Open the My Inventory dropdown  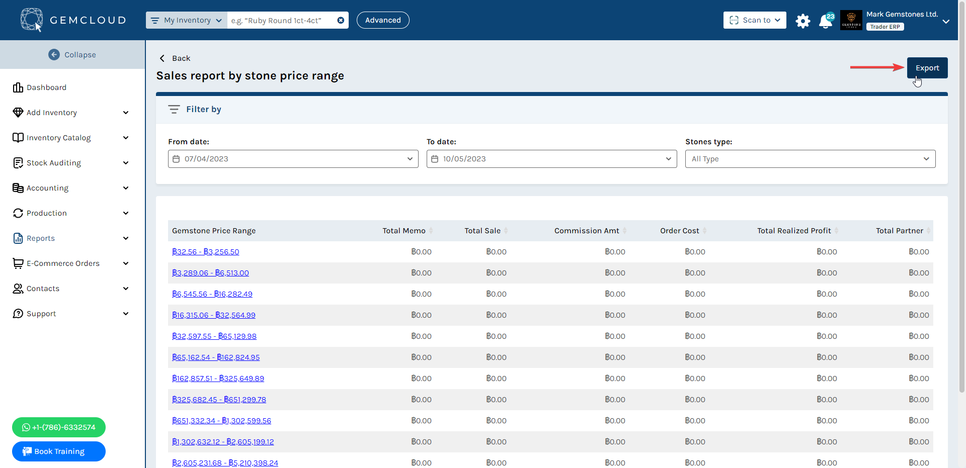point(187,20)
